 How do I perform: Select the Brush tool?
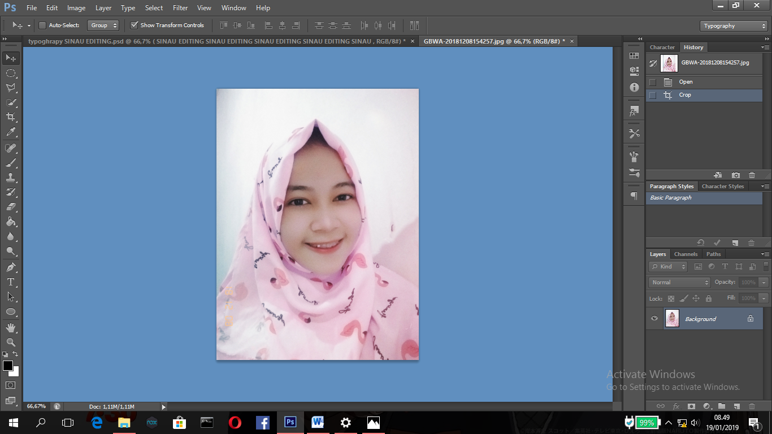[x=10, y=163]
